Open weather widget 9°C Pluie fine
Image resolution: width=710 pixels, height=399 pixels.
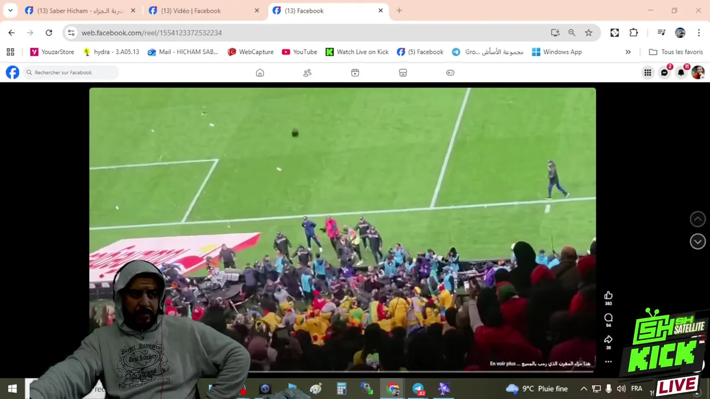pyautogui.click(x=536, y=389)
